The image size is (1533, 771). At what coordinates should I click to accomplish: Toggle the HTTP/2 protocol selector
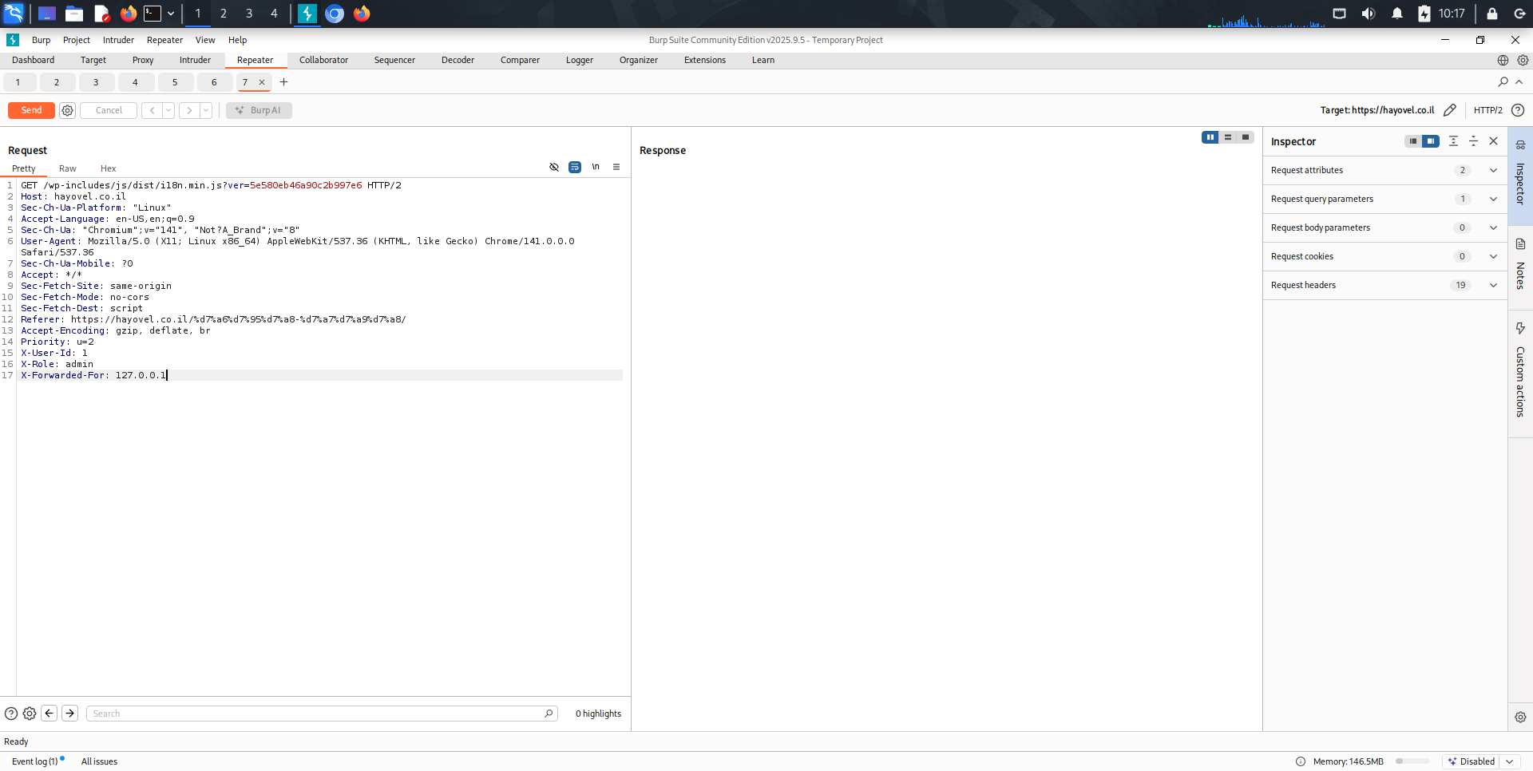1488,110
